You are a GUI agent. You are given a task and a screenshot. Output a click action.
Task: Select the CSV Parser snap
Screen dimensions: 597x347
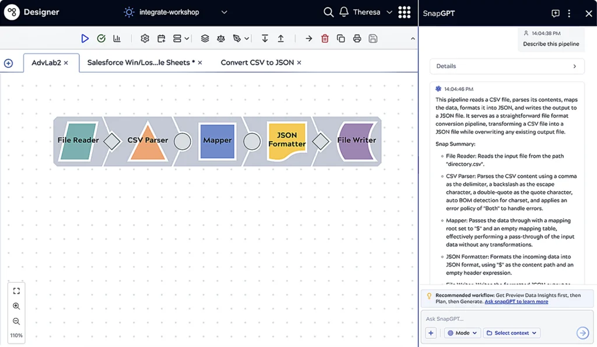148,141
